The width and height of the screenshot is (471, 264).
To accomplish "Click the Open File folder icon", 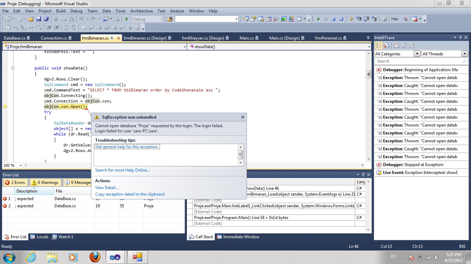I will tap(31, 19).
